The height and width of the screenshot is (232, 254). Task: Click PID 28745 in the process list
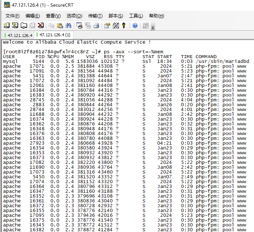[37, 100]
